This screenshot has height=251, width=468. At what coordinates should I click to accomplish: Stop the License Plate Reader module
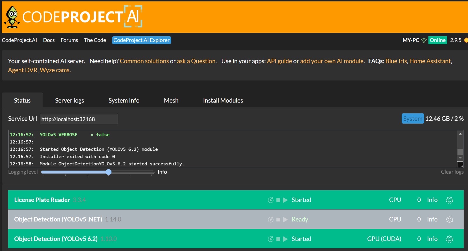[278, 200]
